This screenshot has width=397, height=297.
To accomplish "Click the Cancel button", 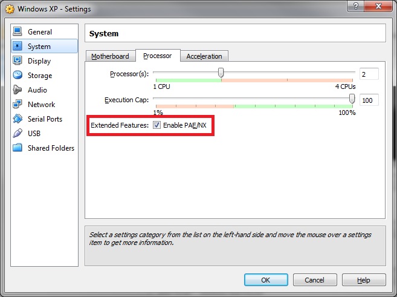I will (315, 280).
